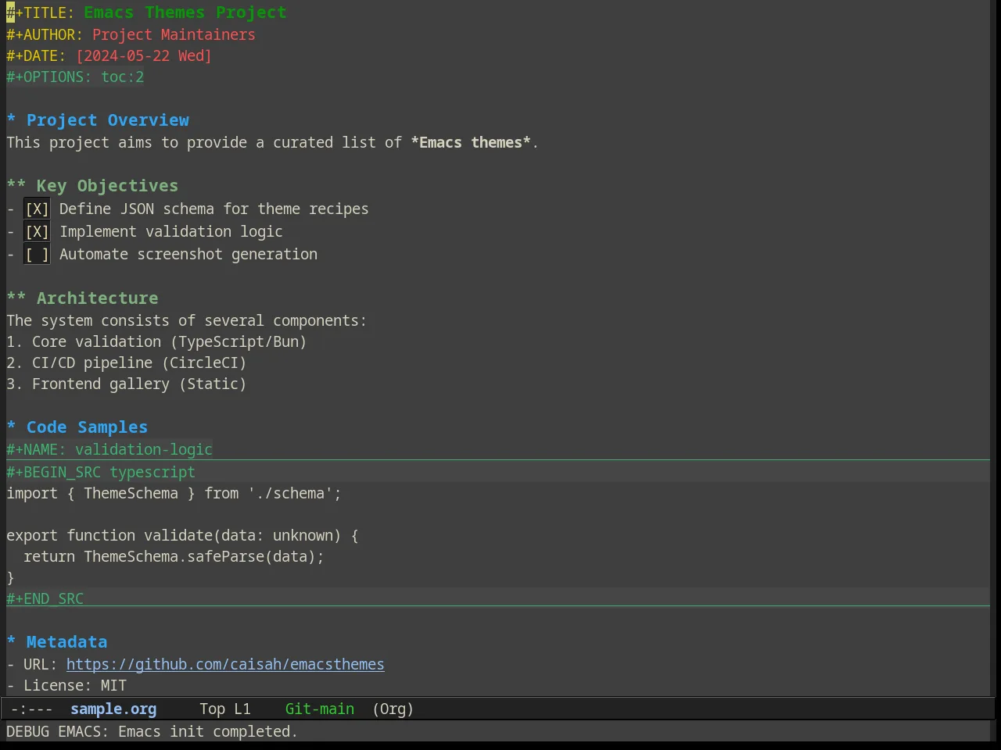Click the '#+DATE:' keyword

pos(37,55)
